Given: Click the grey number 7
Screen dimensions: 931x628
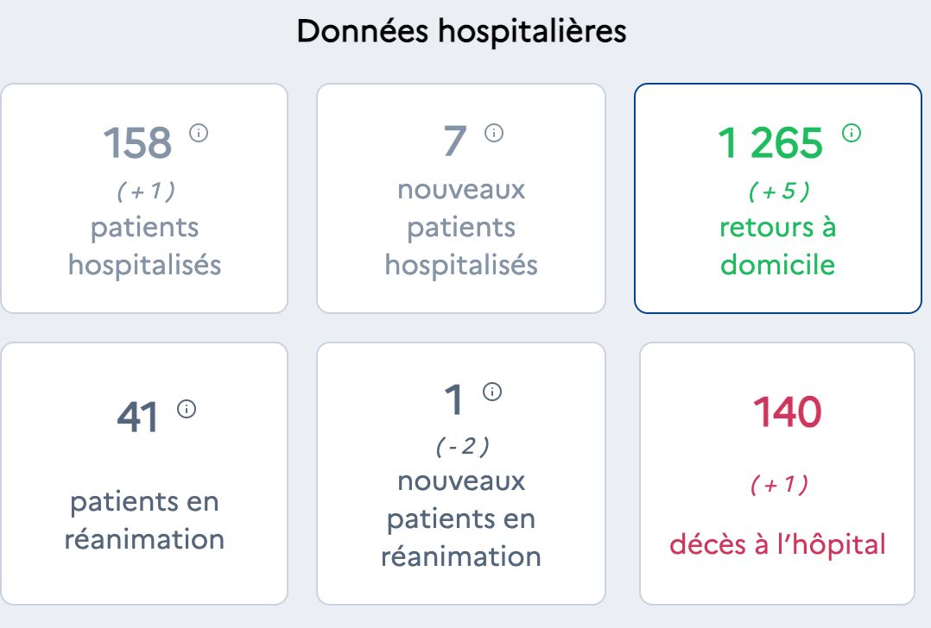Looking at the screenshot, I should pyautogui.click(x=455, y=142).
